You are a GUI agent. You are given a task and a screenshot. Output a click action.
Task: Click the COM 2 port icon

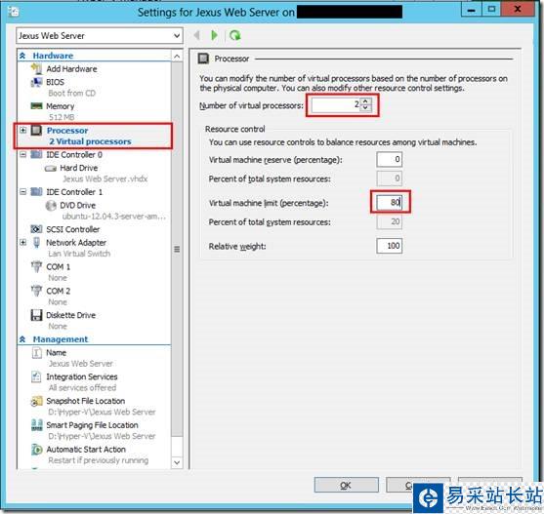36,291
